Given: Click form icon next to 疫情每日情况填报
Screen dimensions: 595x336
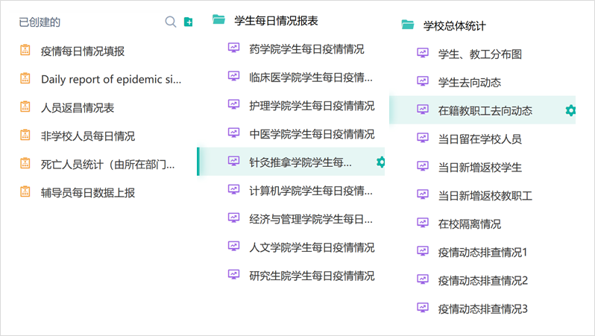Looking at the screenshot, I should coord(25,50).
